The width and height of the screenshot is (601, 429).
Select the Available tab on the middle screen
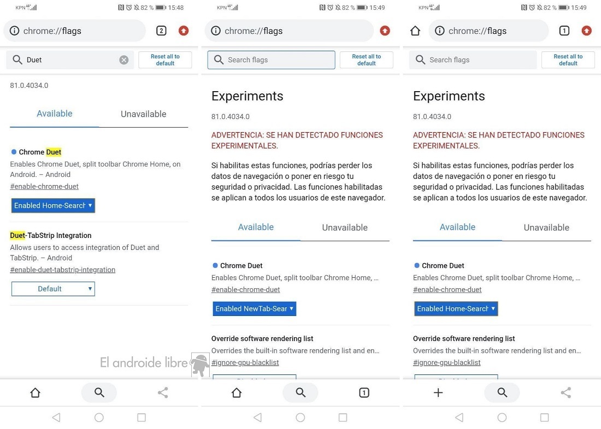click(256, 227)
